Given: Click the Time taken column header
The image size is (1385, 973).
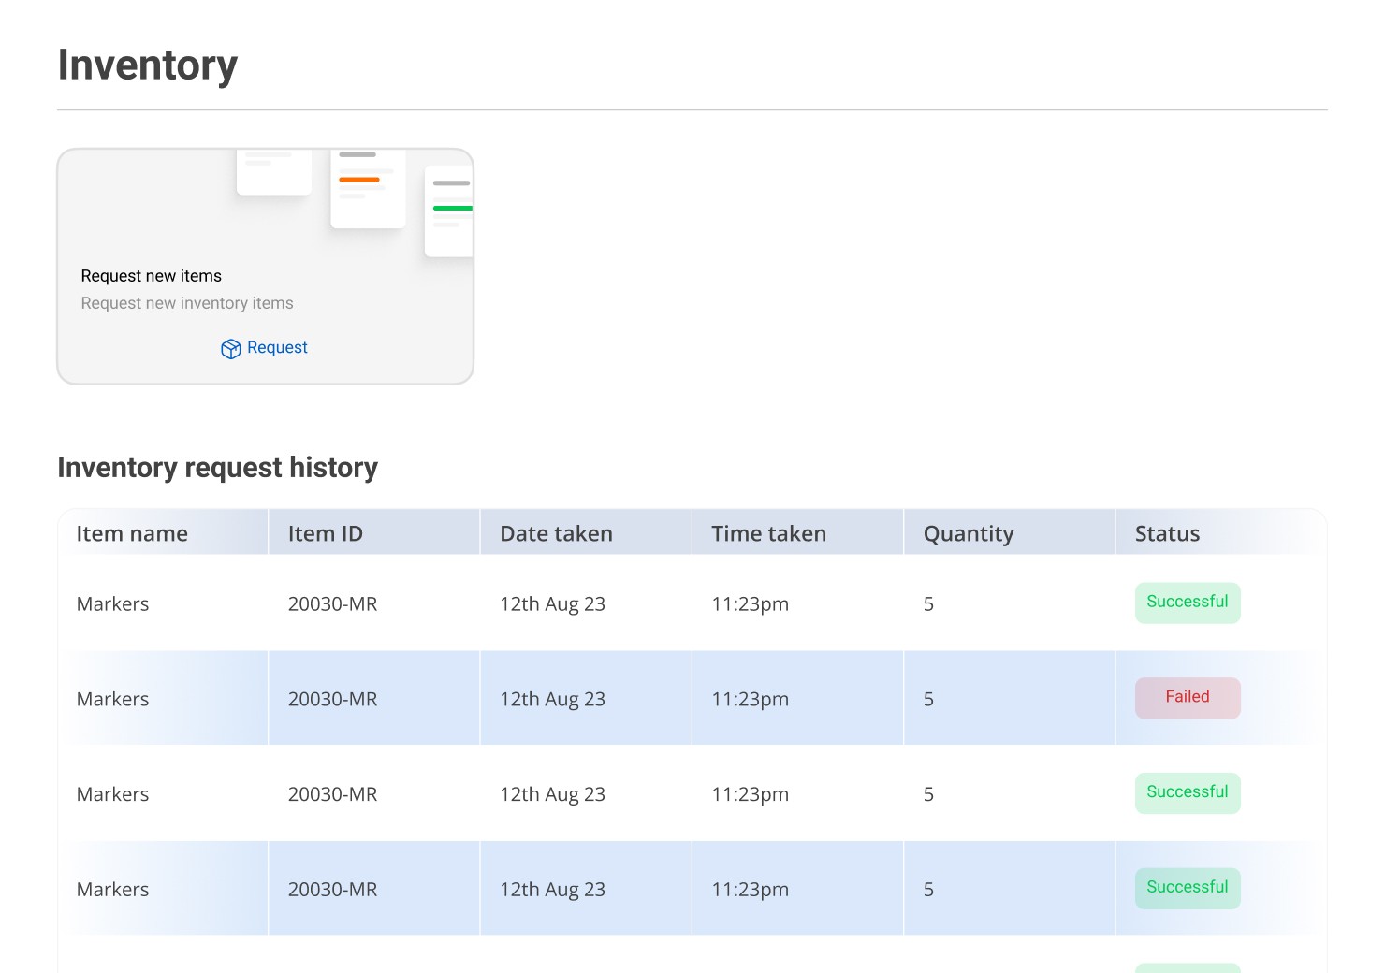Looking at the screenshot, I should tap(768, 533).
